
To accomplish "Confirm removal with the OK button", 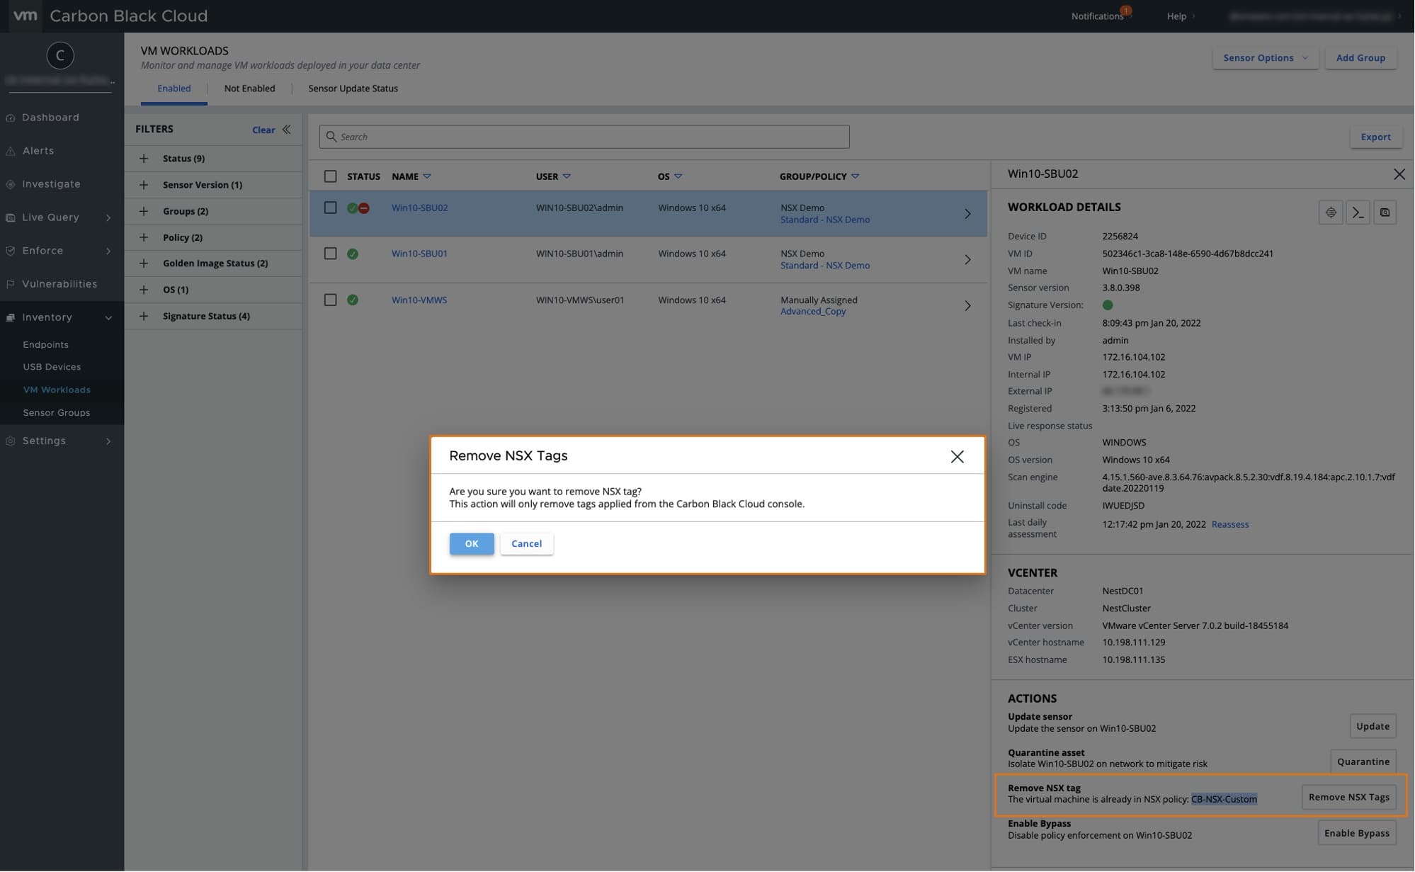I will (x=472, y=543).
